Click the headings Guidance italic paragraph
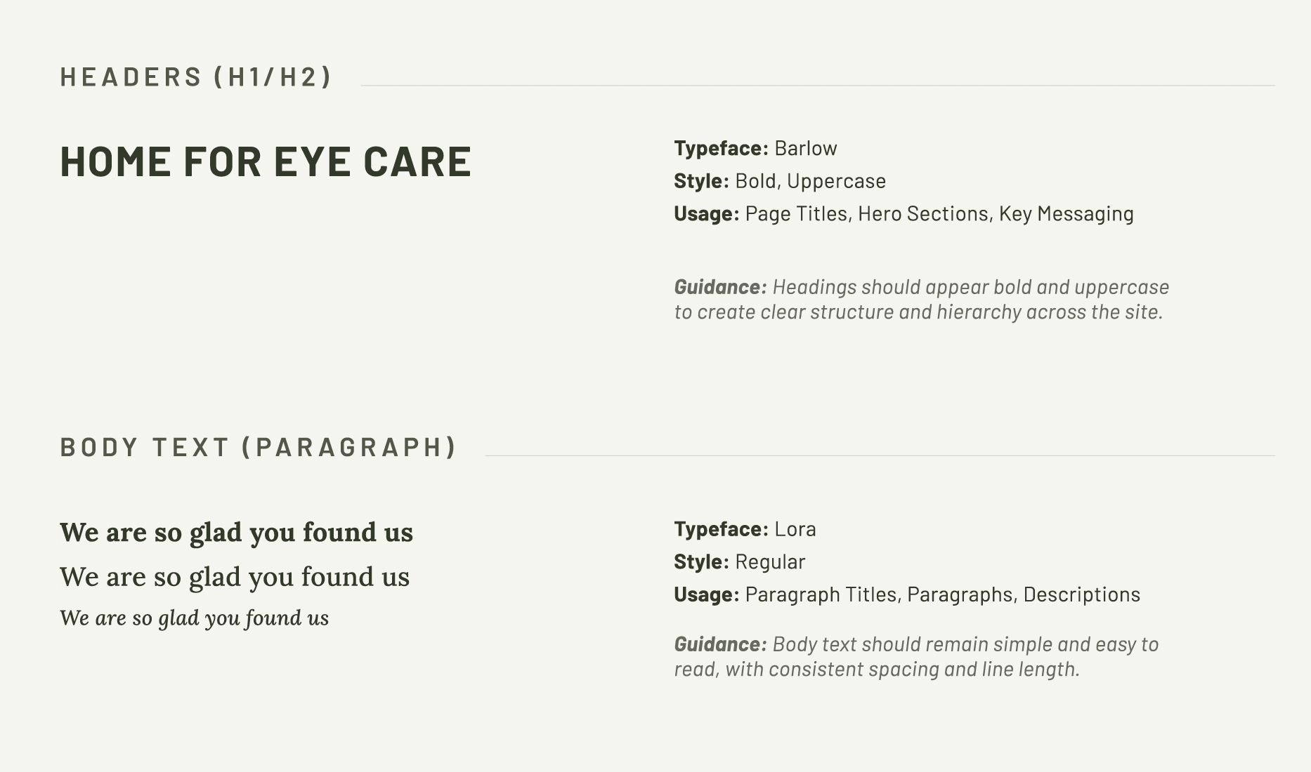This screenshot has width=1311, height=772. (922, 299)
